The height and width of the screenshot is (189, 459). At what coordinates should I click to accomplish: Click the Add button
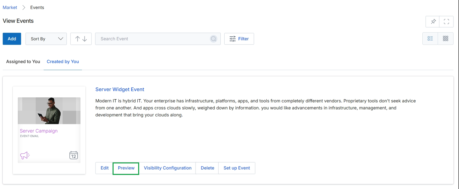[12, 39]
